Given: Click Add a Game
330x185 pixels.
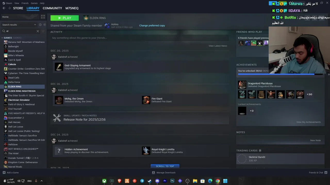Looking at the screenshot, I should (11, 173).
